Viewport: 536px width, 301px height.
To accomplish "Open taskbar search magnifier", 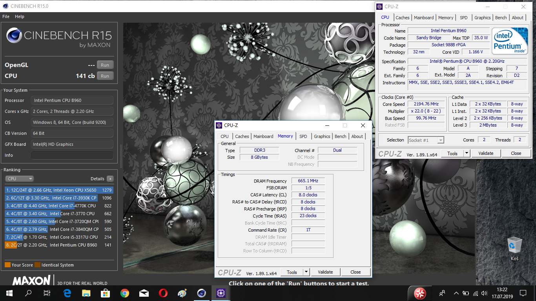I will [28, 293].
